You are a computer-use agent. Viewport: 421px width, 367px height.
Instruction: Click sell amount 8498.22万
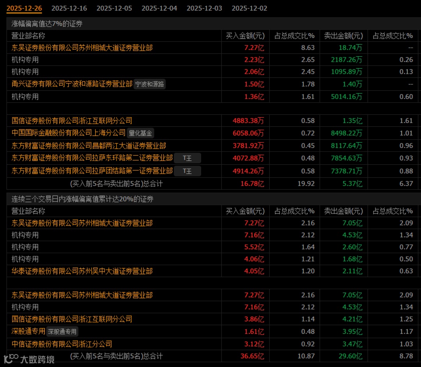[347, 133]
